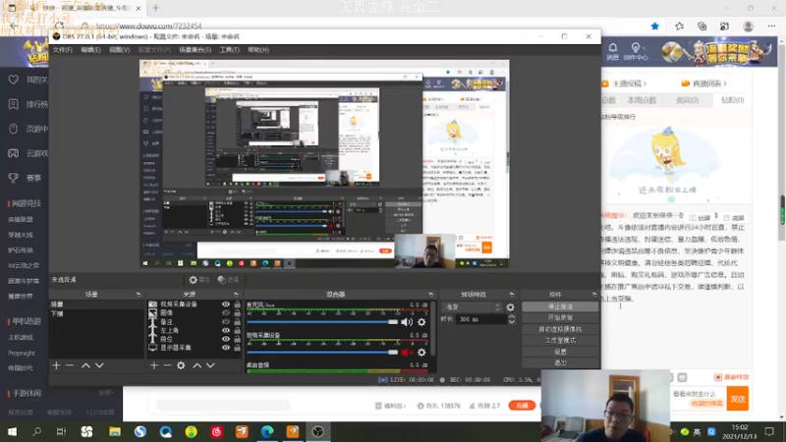The height and width of the screenshot is (442, 786).
Task: Unmute the red 视频采集设备 speaker icon
Action: pos(407,353)
